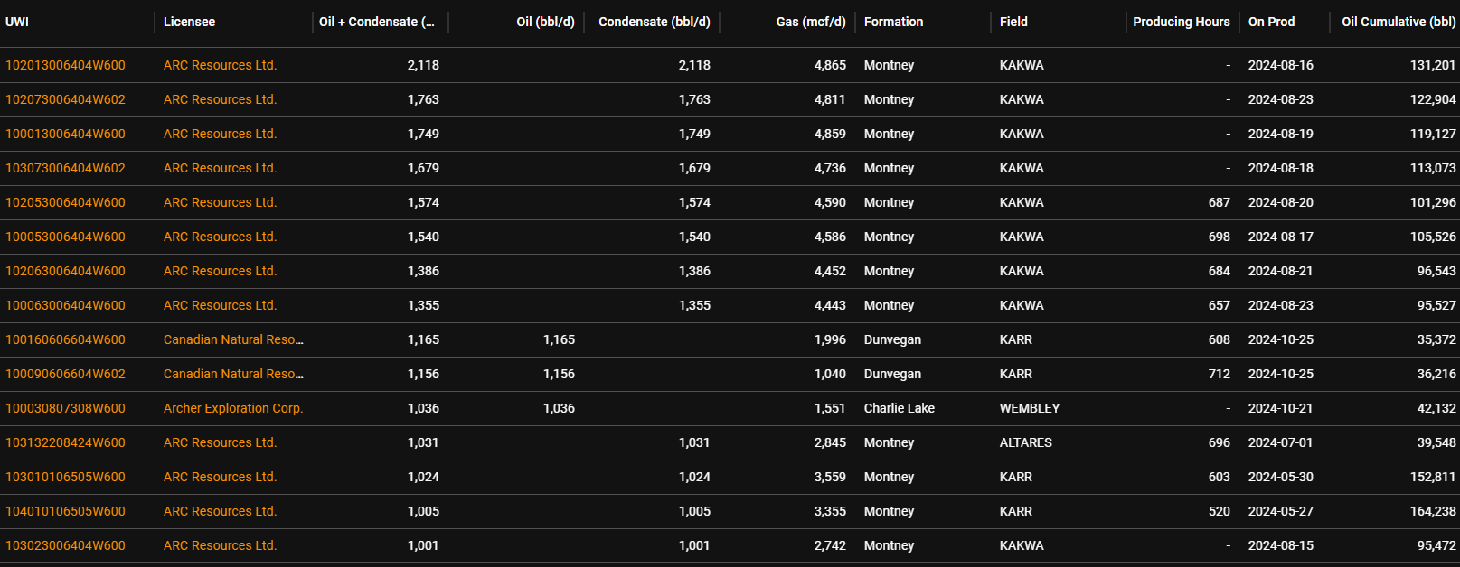Open well 100030807308W600 link
This screenshot has width=1460, height=567.
(x=65, y=408)
